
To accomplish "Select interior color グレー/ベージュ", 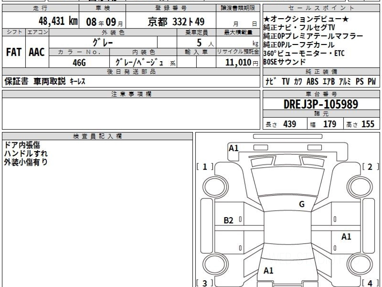I will (139, 62).
